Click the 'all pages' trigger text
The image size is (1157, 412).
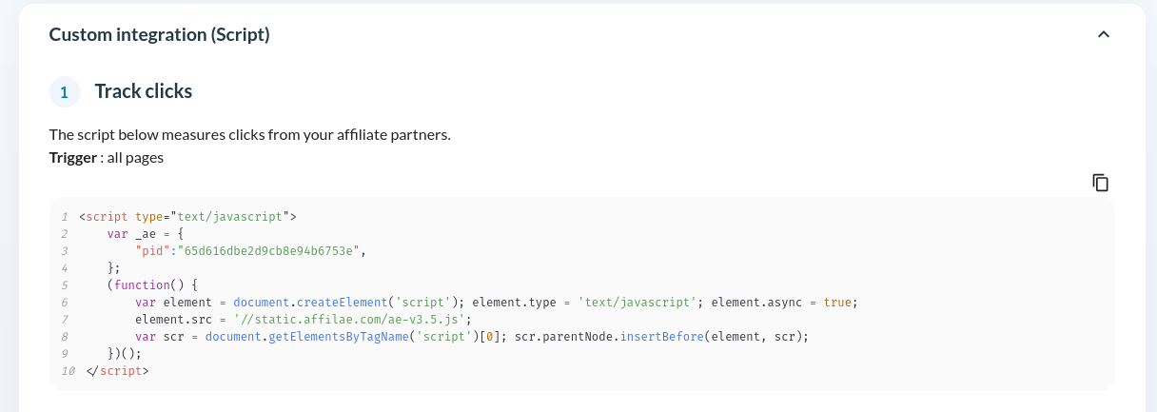point(135,158)
